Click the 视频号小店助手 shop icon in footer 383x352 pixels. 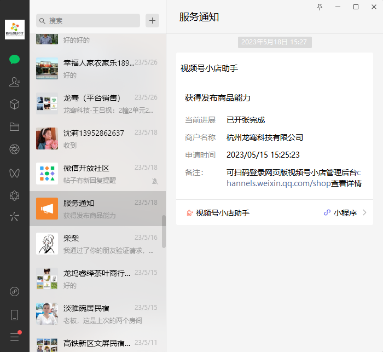[190, 213]
